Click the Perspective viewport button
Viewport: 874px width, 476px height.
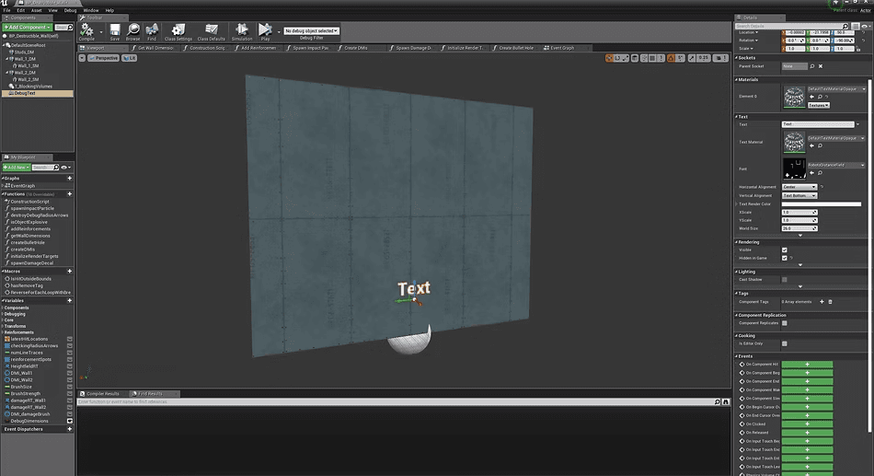[x=104, y=58]
